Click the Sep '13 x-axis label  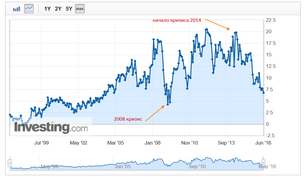click(226, 143)
